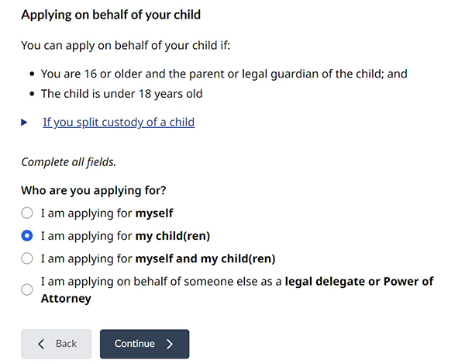Pick the legal delegate or Power of Attorney radio
The image size is (465, 364).
(x=27, y=289)
